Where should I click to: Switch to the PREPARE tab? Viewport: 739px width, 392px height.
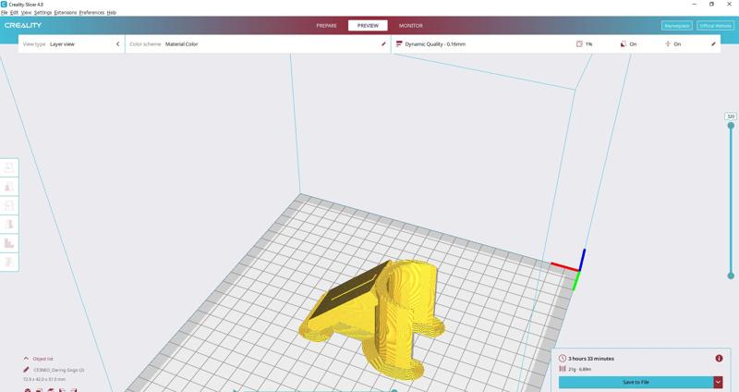coord(327,26)
